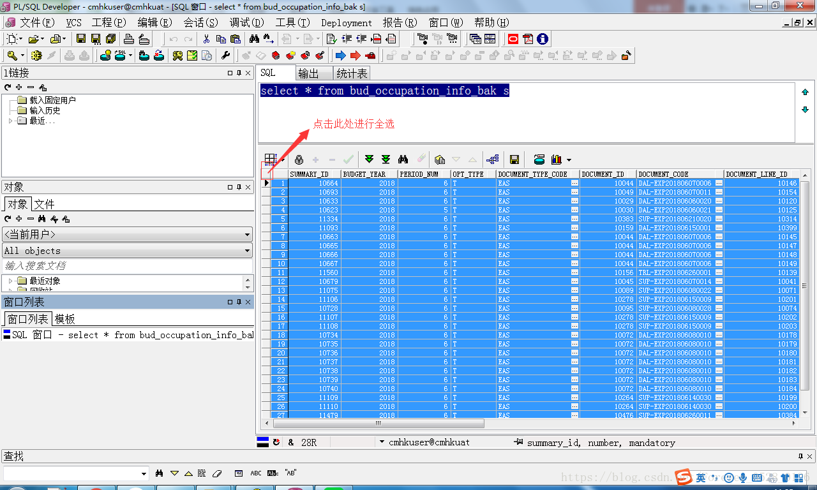
Task: Click the New document toolbar icon
Action: 11,39
